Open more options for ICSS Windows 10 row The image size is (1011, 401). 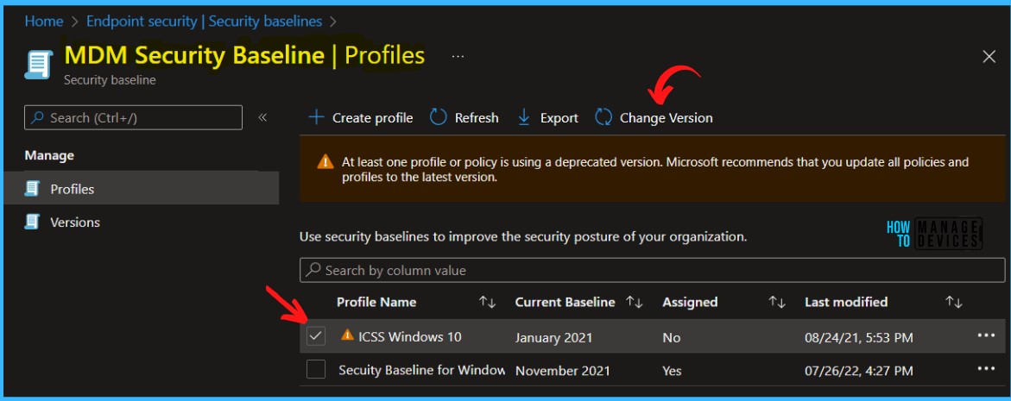pos(986,335)
